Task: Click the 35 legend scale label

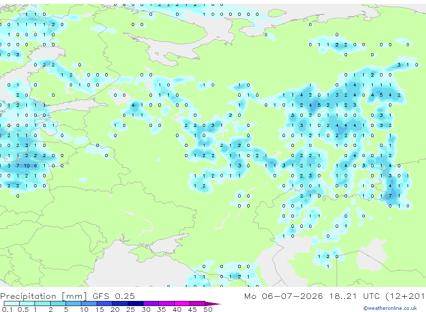Action: (x=161, y=309)
